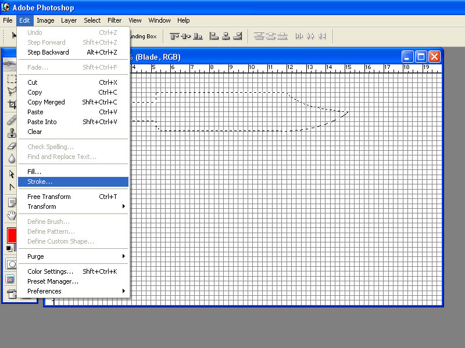Select the Clone Stamp tool
The width and height of the screenshot is (465, 348).
tap(12, 133)
